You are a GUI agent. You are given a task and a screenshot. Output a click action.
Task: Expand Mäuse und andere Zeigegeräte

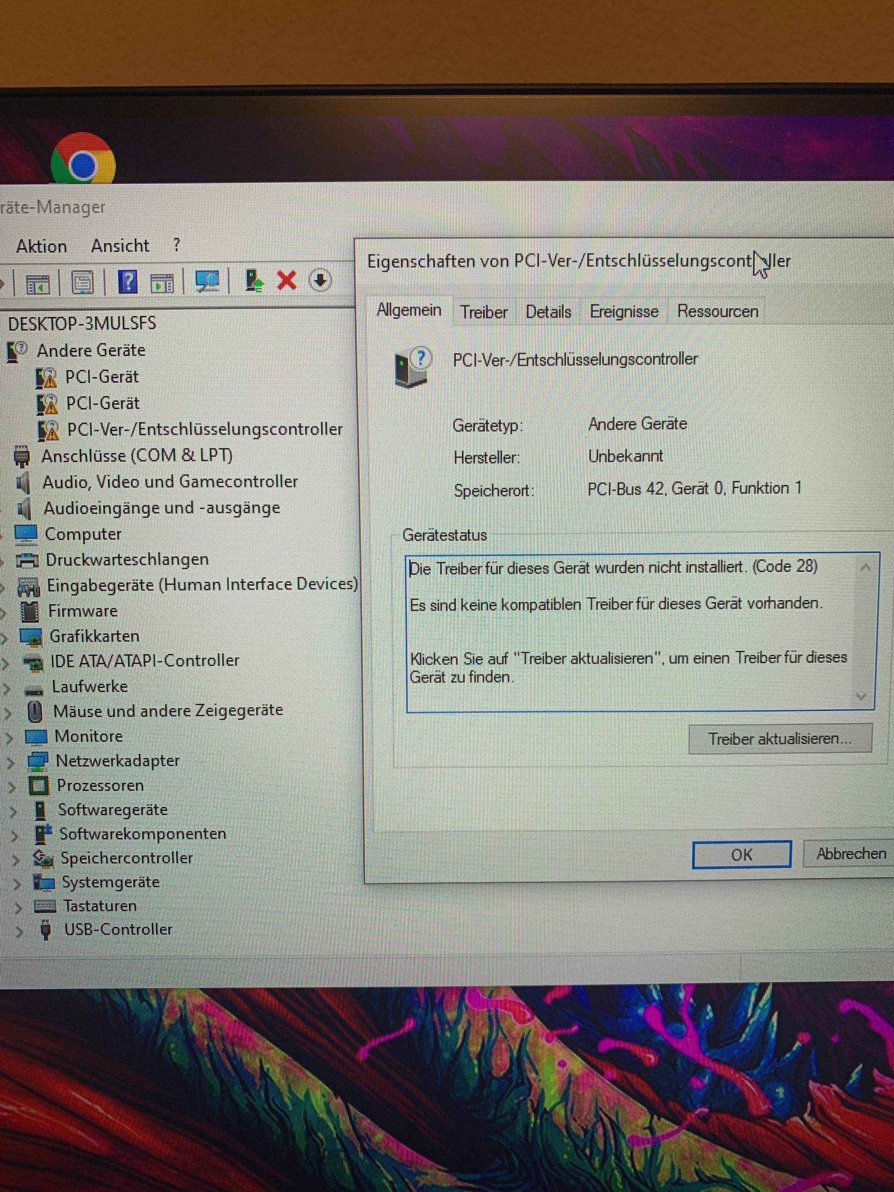tap(8, 713)
